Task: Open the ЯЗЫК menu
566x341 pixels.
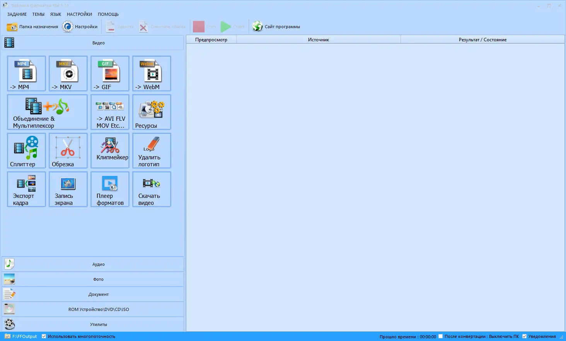Action: coord(55,14)
